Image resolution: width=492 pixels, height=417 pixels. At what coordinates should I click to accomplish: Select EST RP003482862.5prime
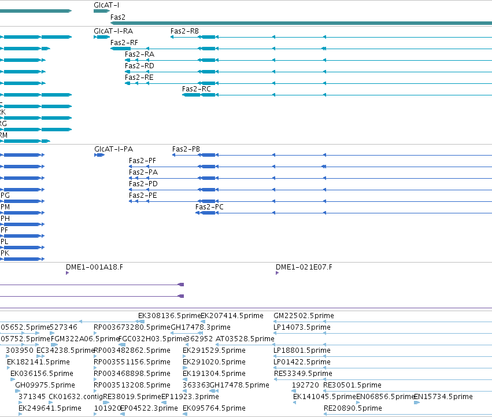coord(132,350)
